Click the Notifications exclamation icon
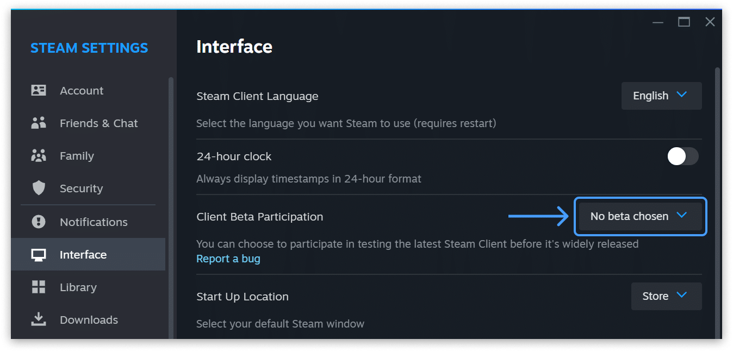733x352 pixels. pyautogui.click(x=39, y=222)
